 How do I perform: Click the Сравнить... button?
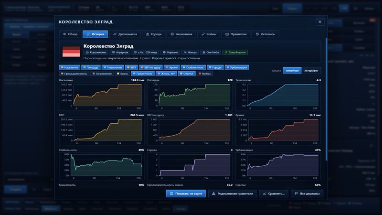pyautogui.click(x=274, y=193)
